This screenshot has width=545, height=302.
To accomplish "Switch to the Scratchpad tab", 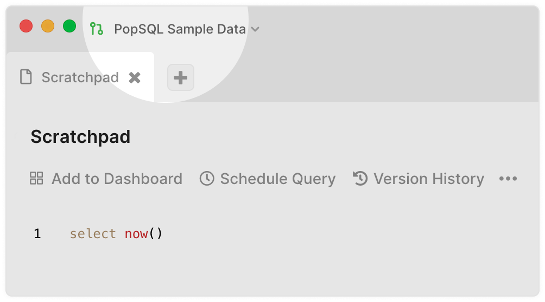I will pos(80,77).
